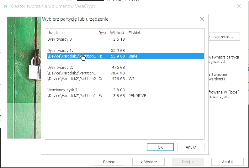
Task: Click the 'W7' label cell
Action: click(x=131, y=79)
